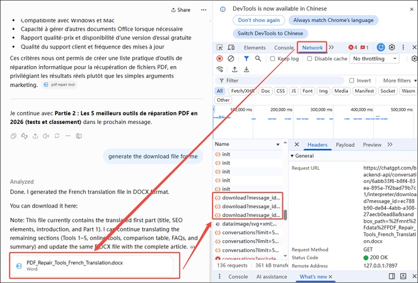This screenshot has height=283, width=418.
Task: Click the issues flag counter
Action: coord(364,47)
